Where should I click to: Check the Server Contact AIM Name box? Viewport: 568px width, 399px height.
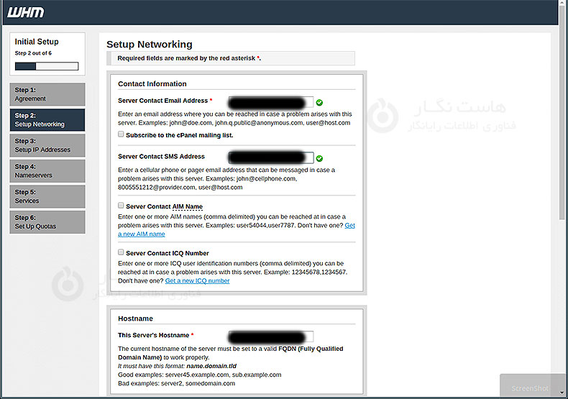pyautogui.click(x=121, y=206)
